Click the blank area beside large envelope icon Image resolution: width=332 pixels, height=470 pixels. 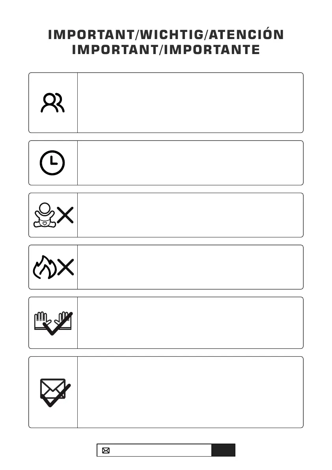[x=190, y=392]
